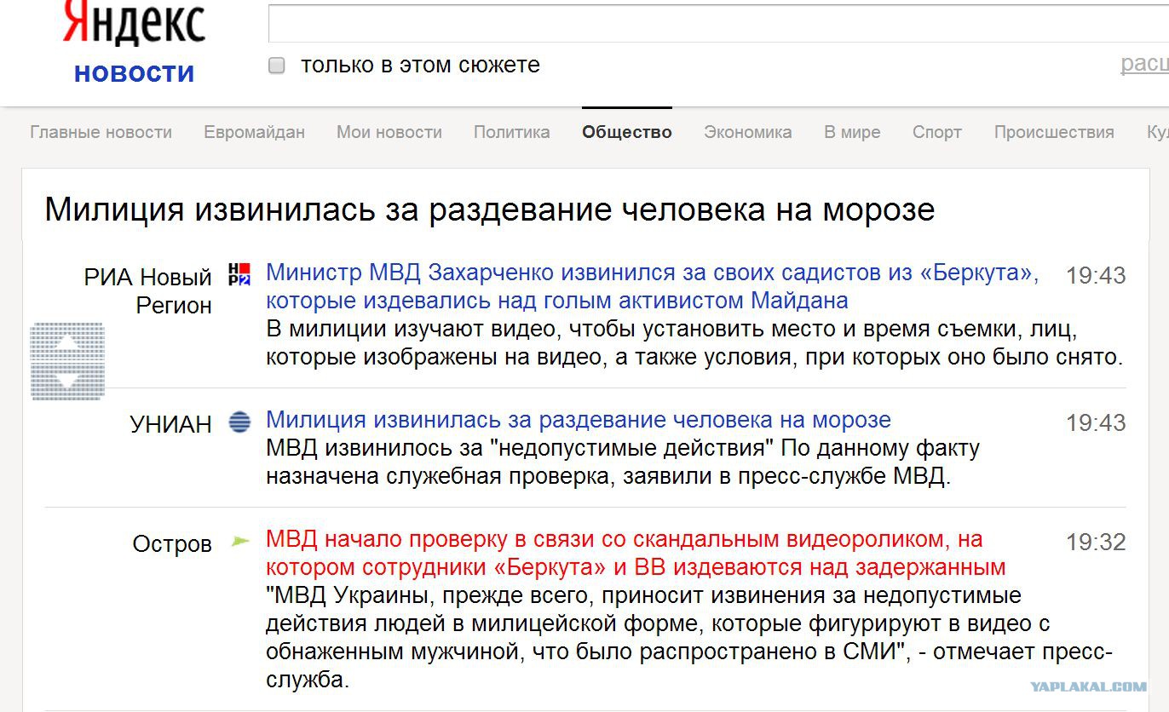Select the Общество tab

pos(627,132)
